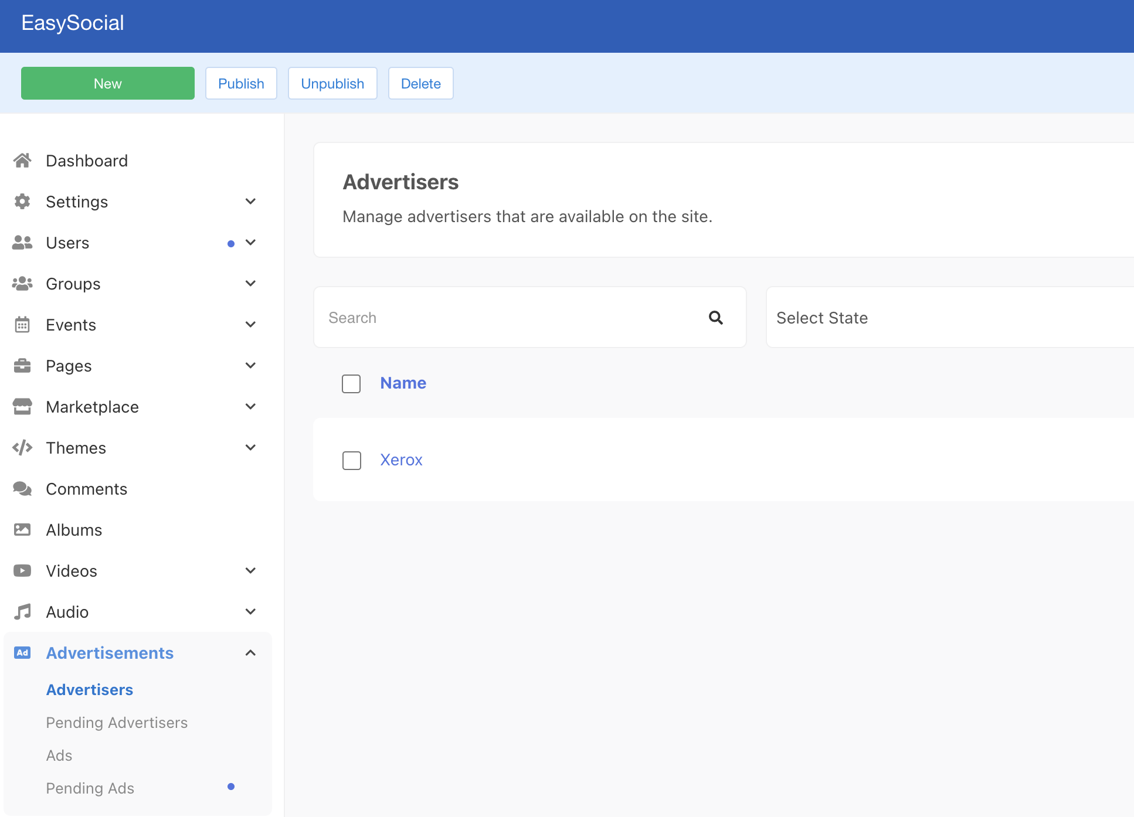Click the Users menu label

(x=68, y=243)
